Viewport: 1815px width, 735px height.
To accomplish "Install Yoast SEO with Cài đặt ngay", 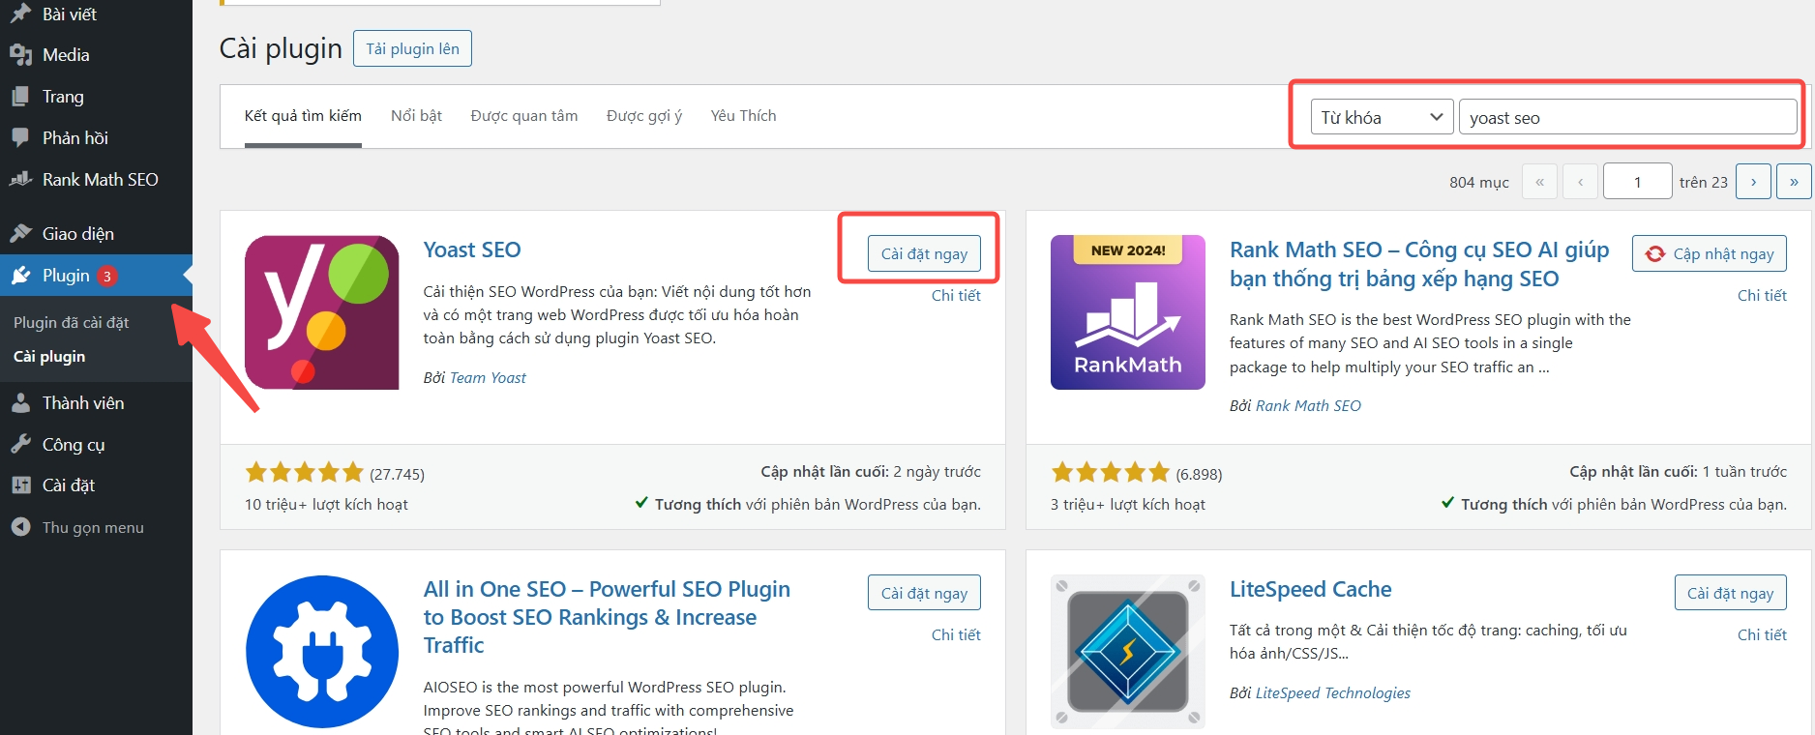I will [x=924, y=253].
